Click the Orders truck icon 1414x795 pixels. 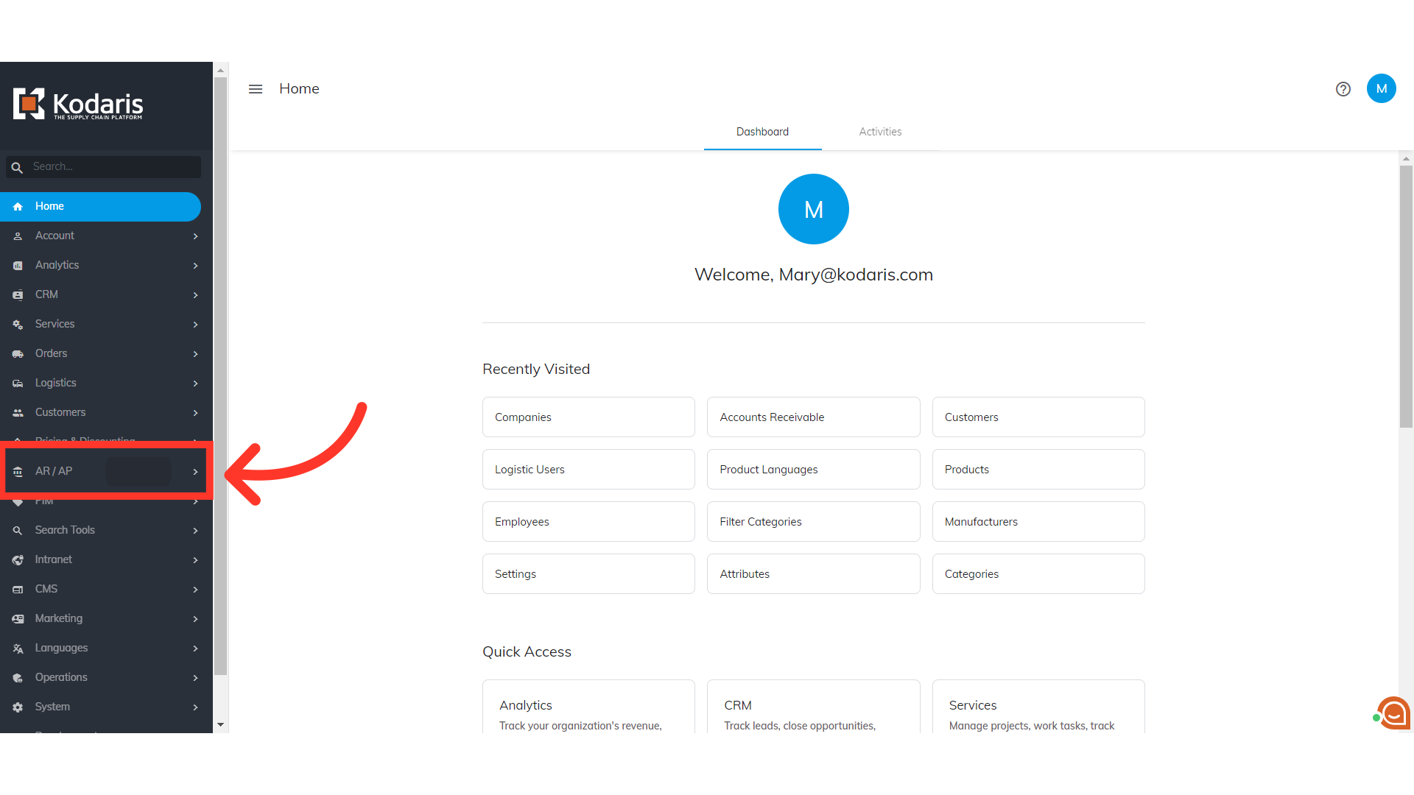pos(18,354)
